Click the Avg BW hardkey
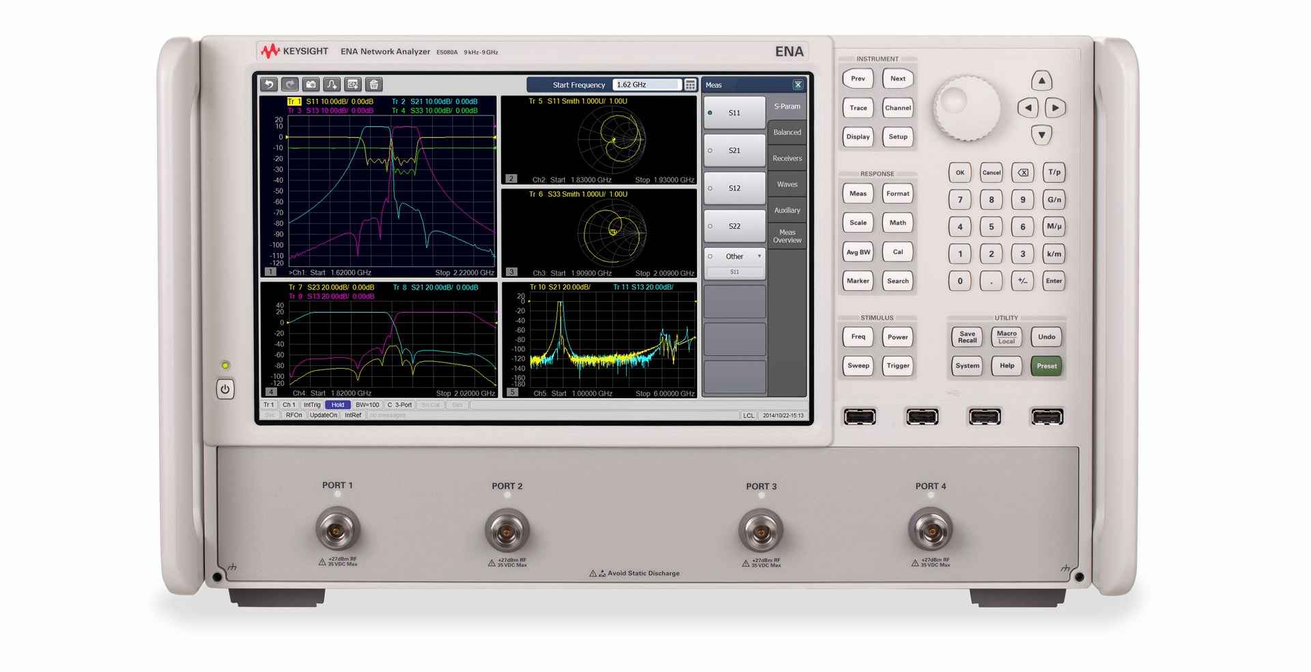The image size is (1311, 672). coord(858,252)
